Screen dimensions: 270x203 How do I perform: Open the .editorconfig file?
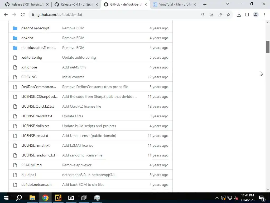32,57
